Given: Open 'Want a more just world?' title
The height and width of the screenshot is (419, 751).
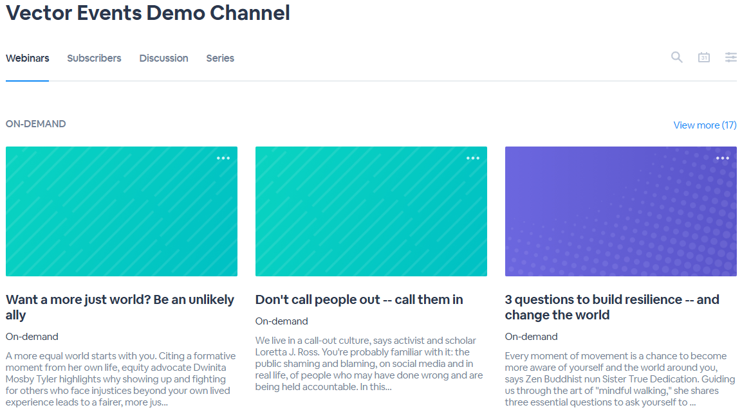Looking at the screenshot, I should (120, 307).
